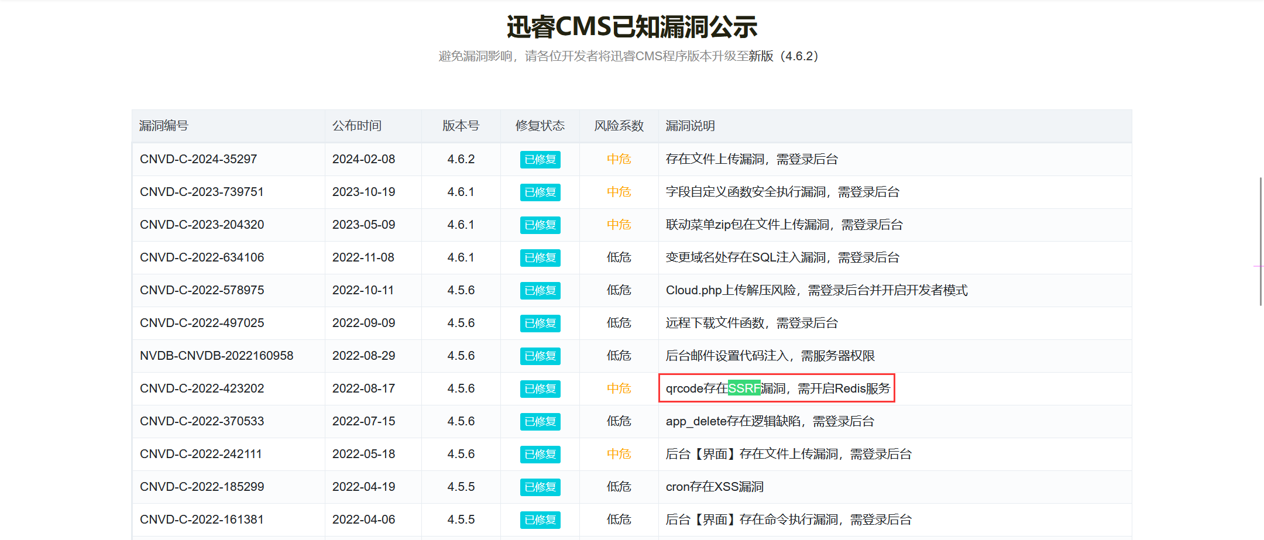Image resolution: width=1264 pixels, height=540 pixels.
Task: Click the date 2022-04-19
Action: pos(364,487)
